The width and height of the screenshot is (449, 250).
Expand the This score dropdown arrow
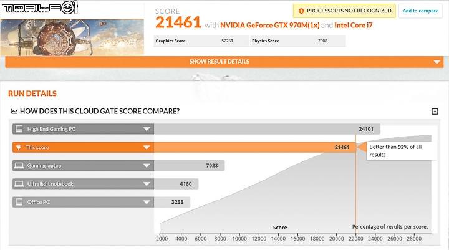click(x=147, y=148)
